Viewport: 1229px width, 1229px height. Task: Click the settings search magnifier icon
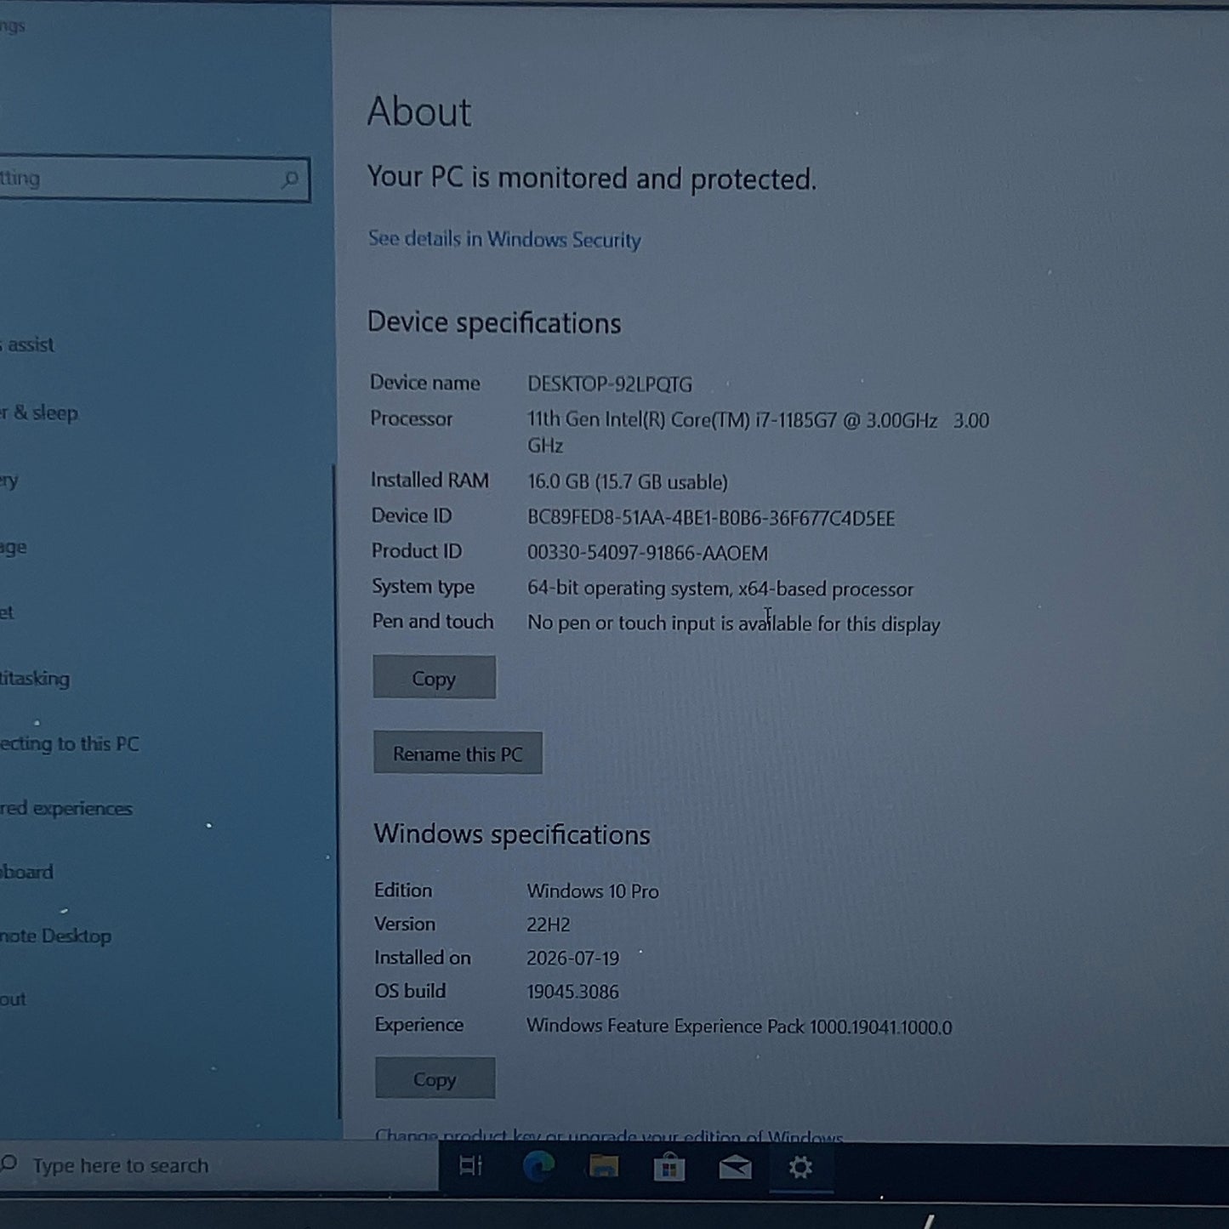pos(290,179)
